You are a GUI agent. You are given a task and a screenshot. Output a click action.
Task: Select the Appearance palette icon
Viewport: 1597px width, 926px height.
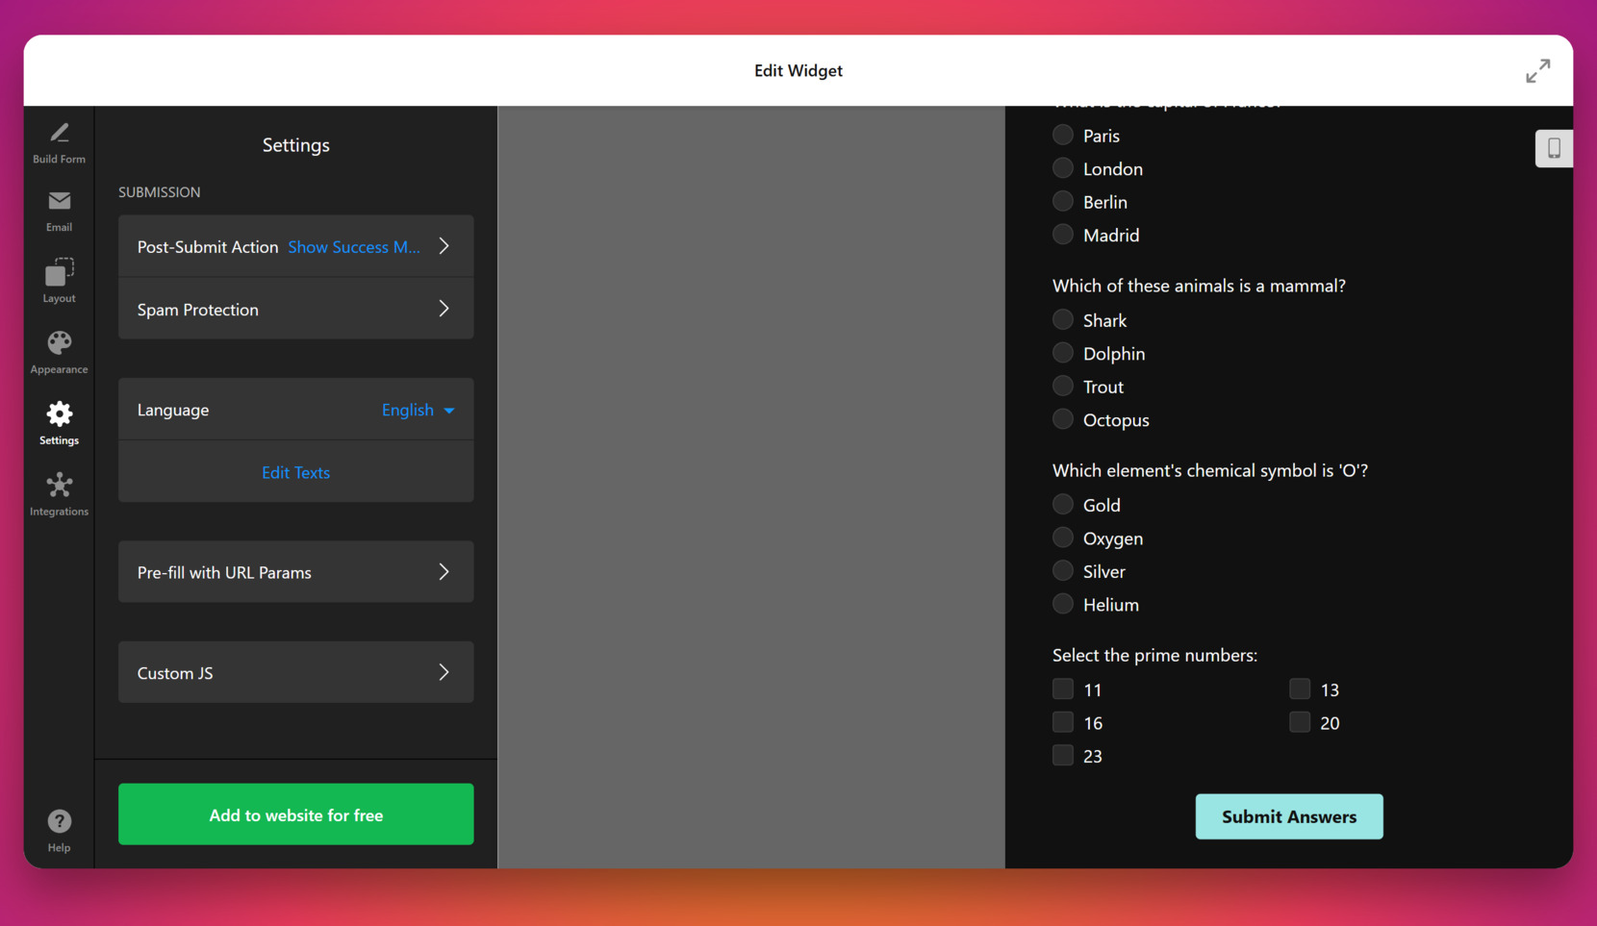[x=59, y=343]
